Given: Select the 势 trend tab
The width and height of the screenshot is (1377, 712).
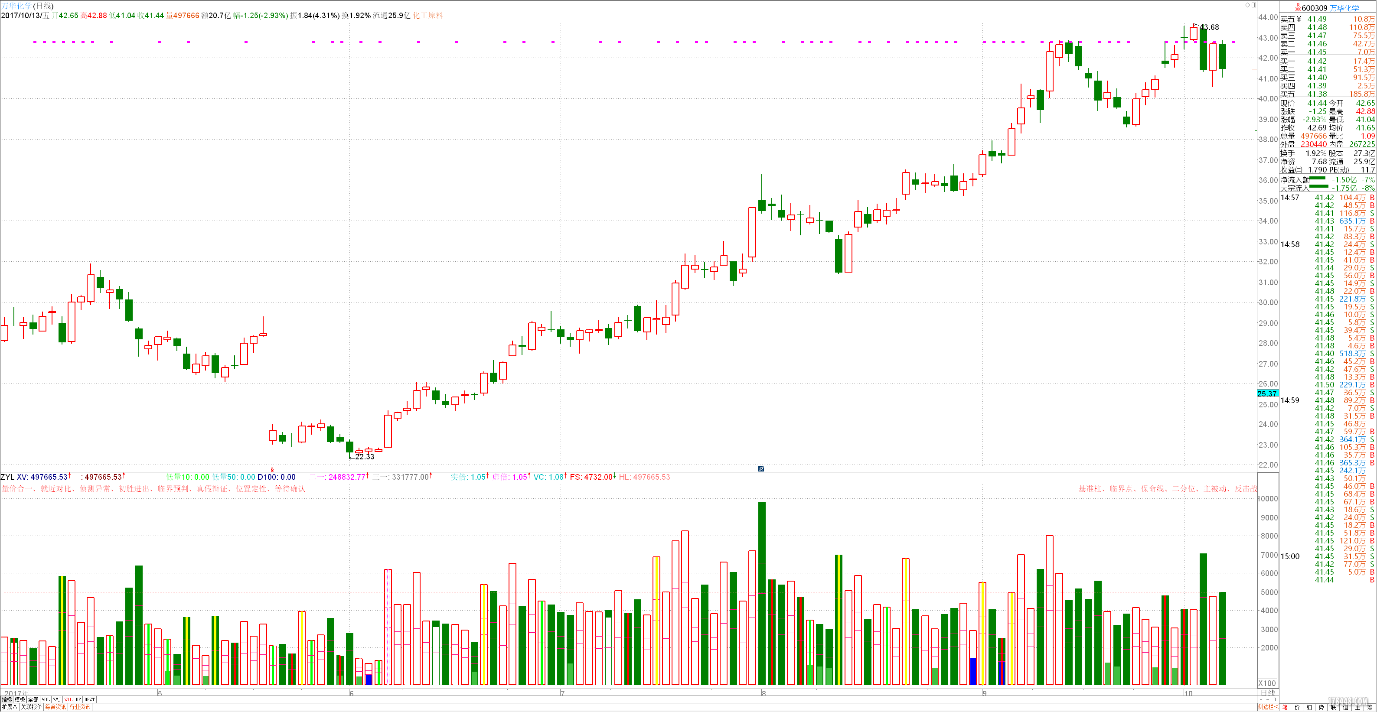Looking at the screenshot, I should click(x=1322, y=707).
